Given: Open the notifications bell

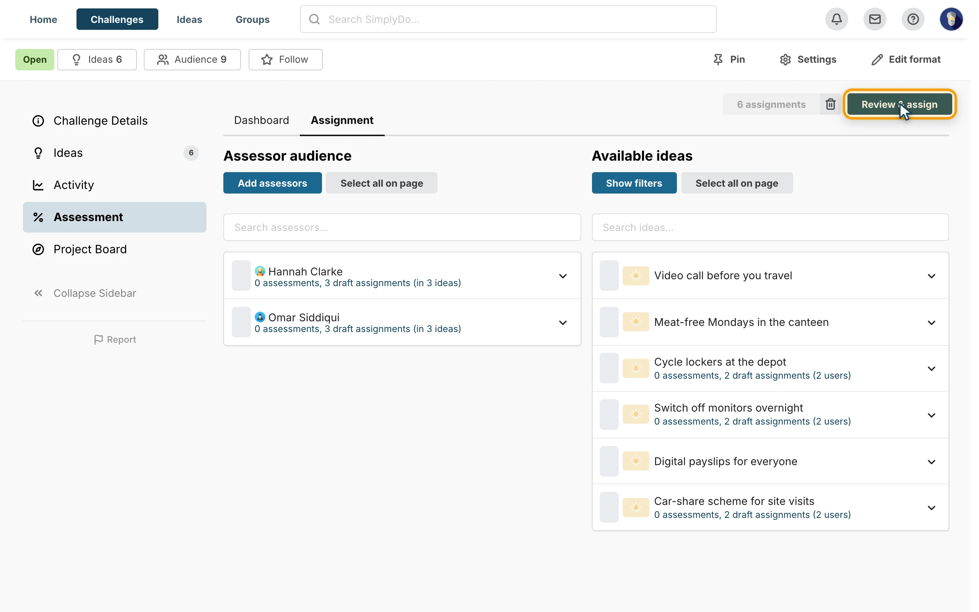Looking at the screenshot, I should click(x=836, y=19).
